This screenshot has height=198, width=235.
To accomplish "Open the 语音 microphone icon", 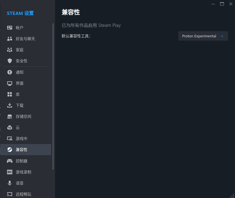I will 10,183.
